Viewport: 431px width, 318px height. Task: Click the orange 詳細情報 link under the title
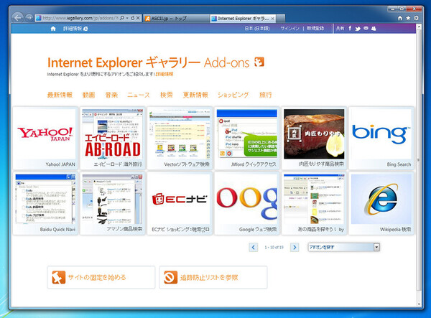coord(164,74)
